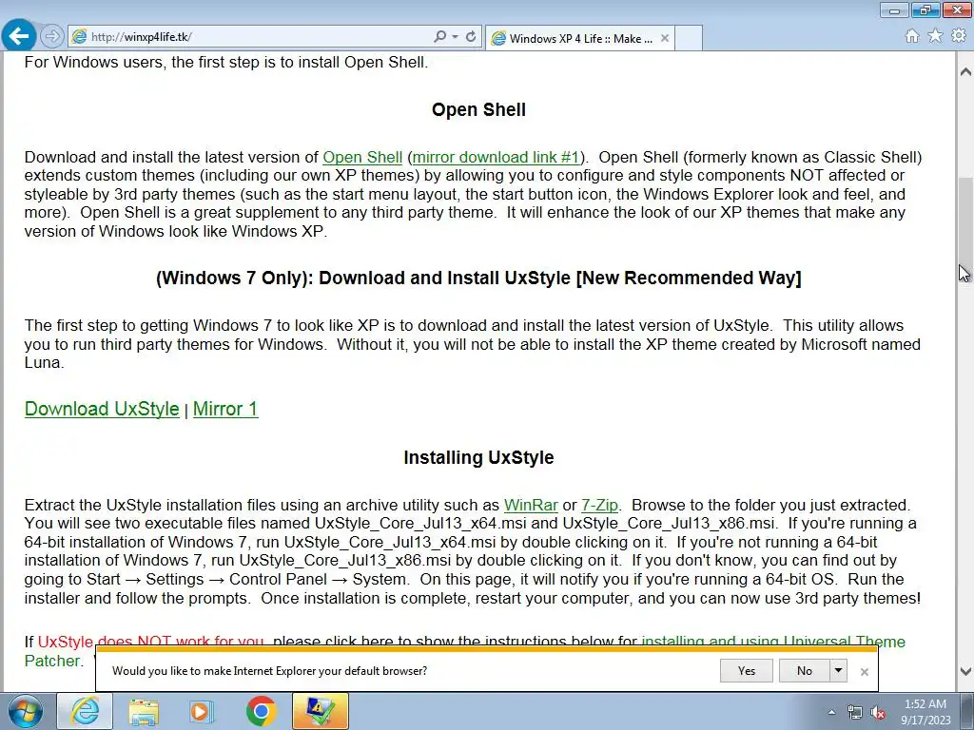Go back to the previous page
Screen dimensions: 974x730
[19, 36]
